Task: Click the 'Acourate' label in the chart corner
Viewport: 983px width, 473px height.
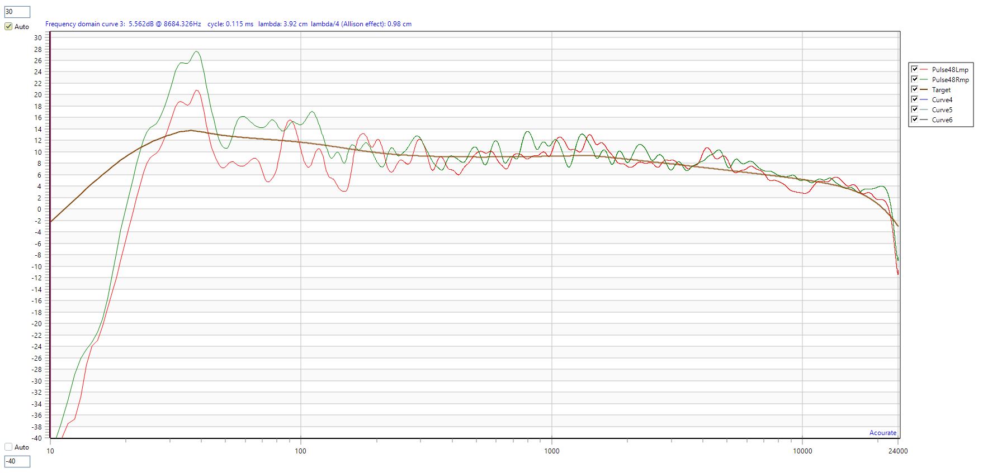Action: 883,433
